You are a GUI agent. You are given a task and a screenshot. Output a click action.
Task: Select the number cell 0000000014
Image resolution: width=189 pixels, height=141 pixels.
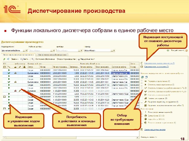tap(46, 79)
